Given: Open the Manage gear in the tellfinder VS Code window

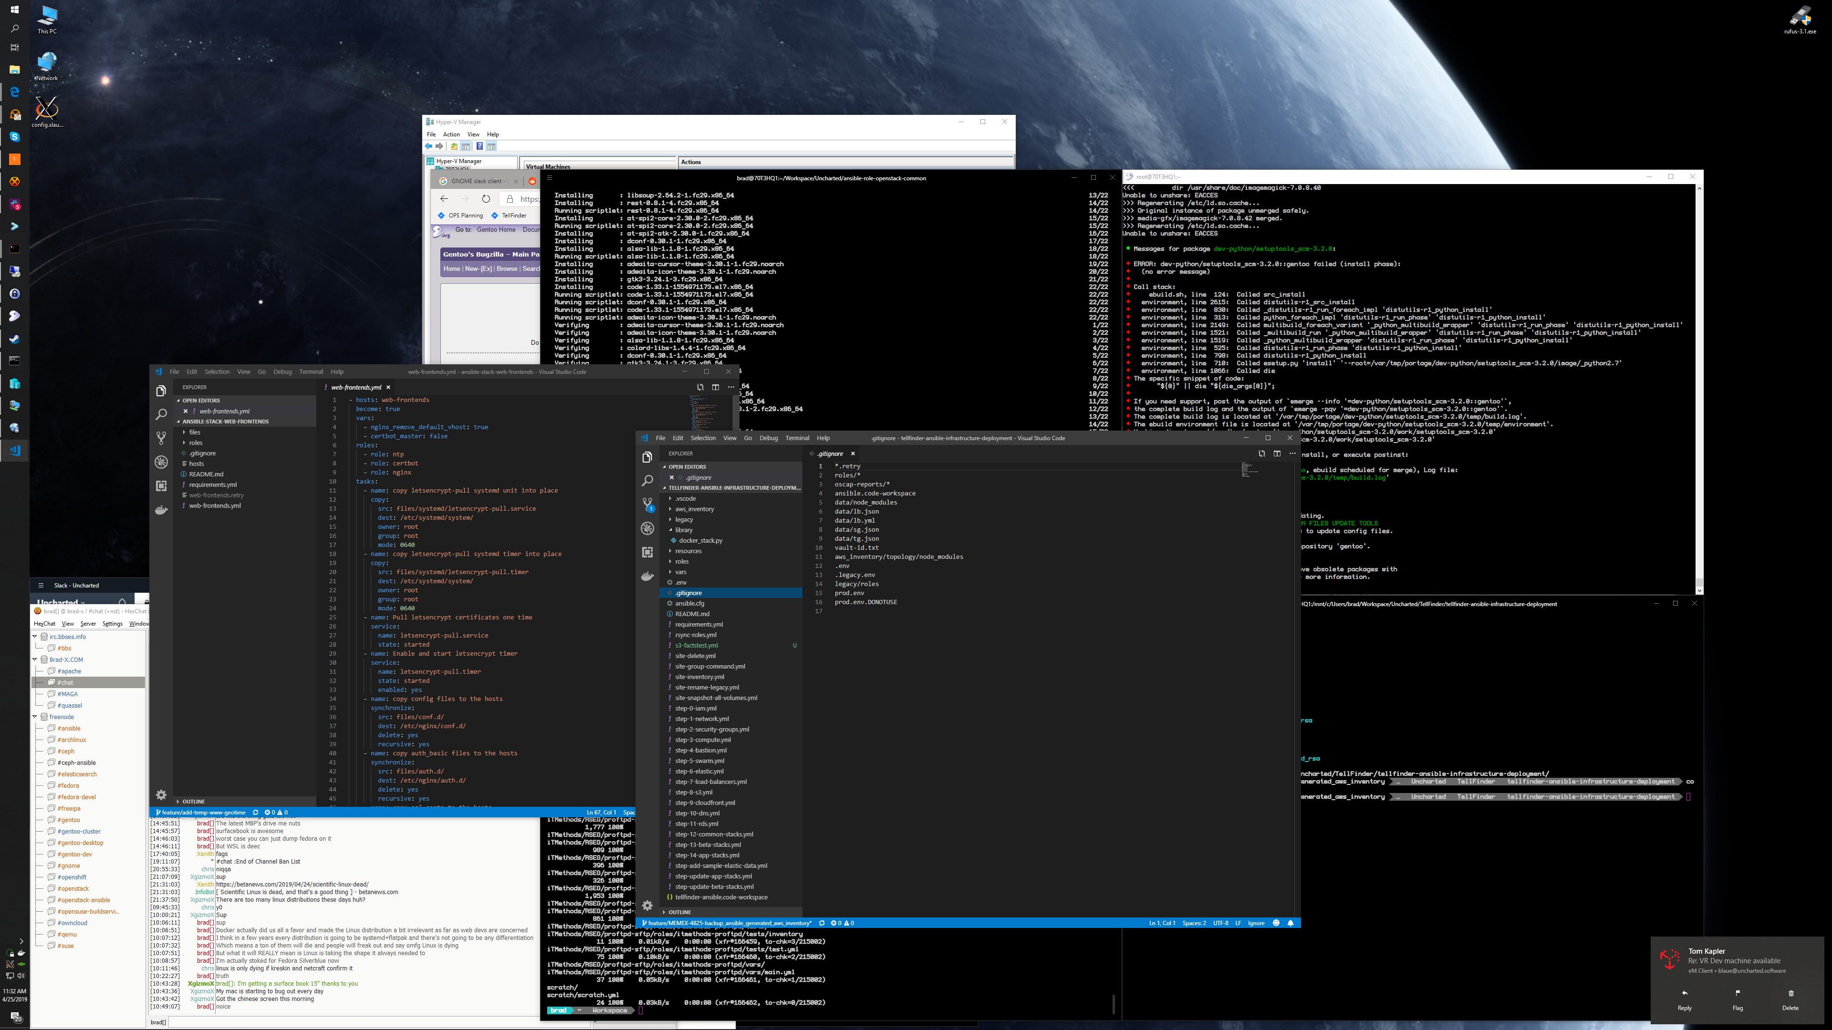Looking at the screenshot, I should pyautogui.click(x=647, y=906).
